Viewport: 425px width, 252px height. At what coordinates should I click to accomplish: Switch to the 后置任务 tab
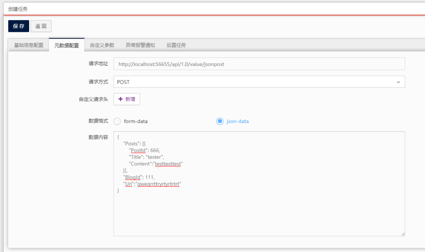[176, 45]
